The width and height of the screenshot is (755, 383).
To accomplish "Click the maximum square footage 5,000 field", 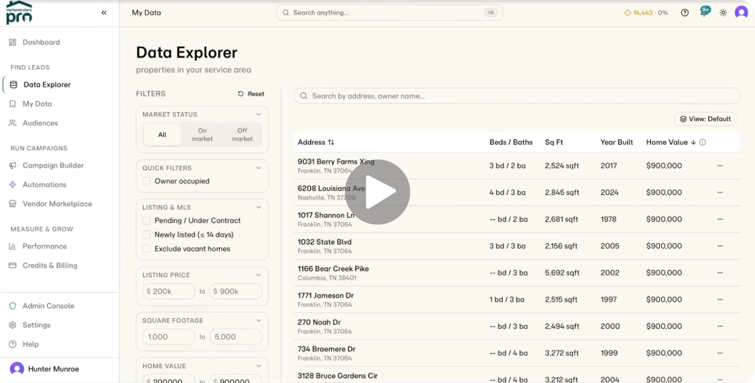I will pyautogui.click(x=236, y=337).
